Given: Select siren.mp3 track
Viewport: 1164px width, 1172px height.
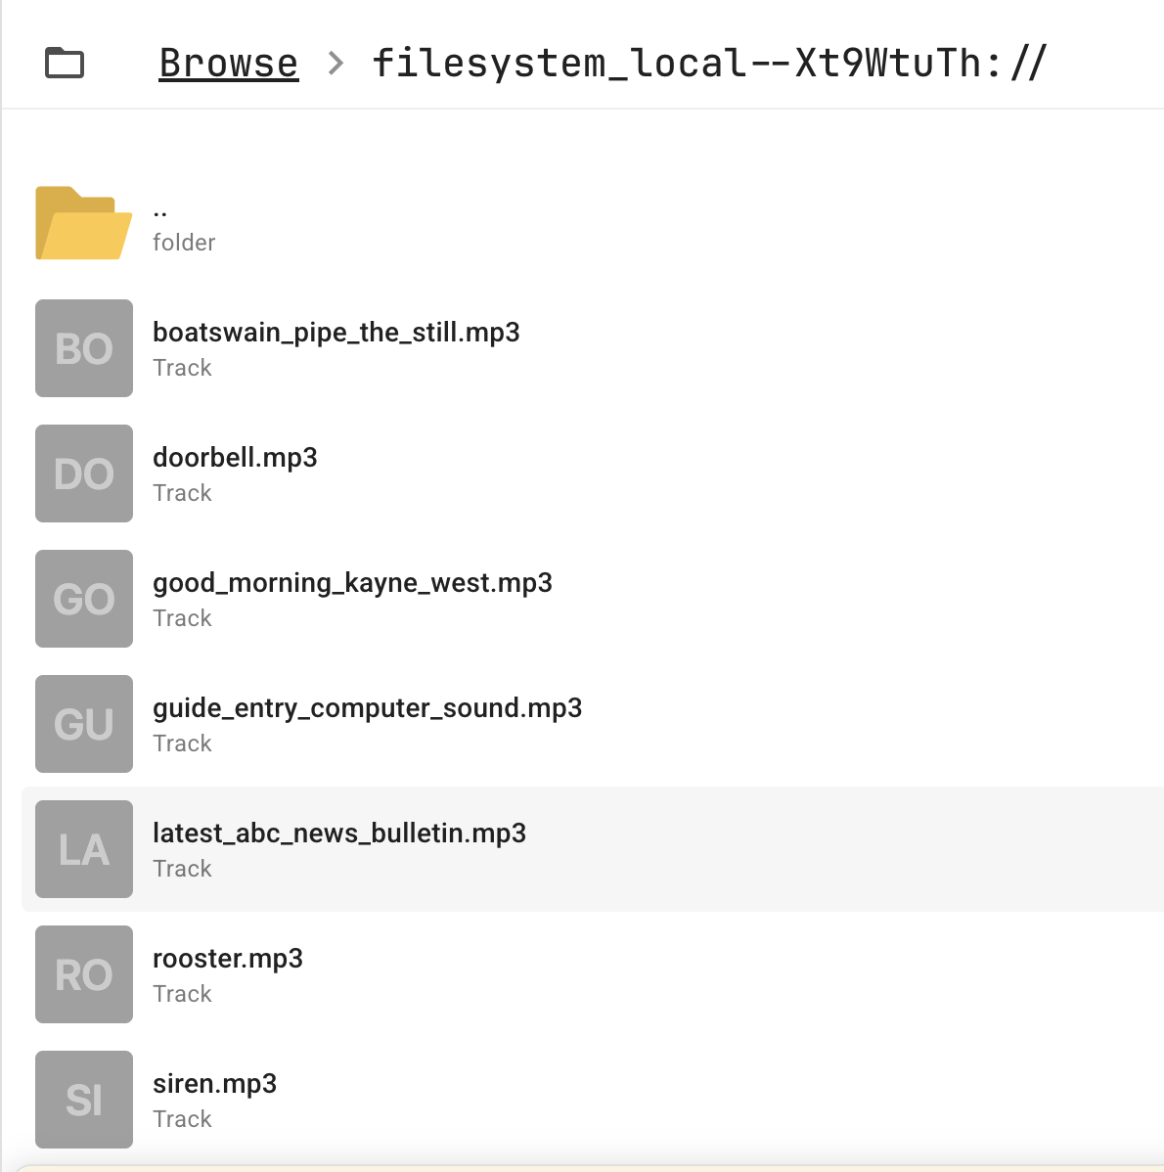Looking at the screenshot, I should (214, 1084).
